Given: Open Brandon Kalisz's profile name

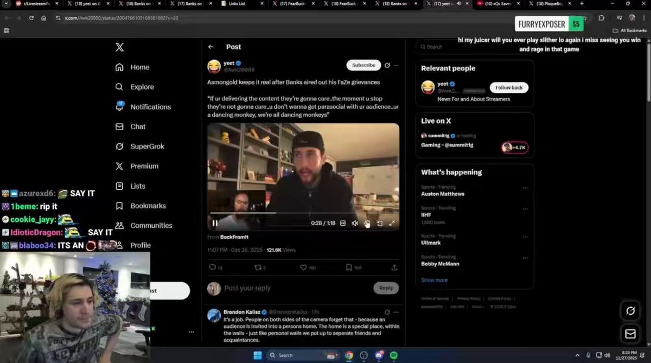Looking at the screenshot, I should click(x=242, y=312).
